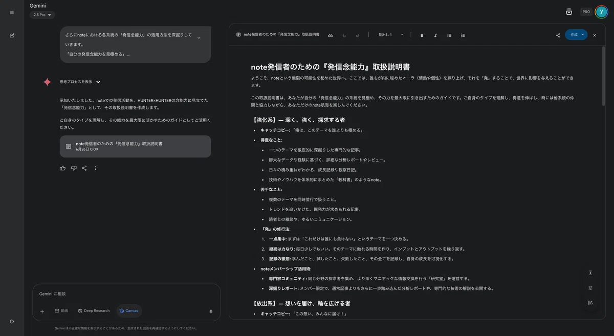This screenshot has height=336, width=614.
Task: Click the plus attach button
Action: click(x=42, y=311)
